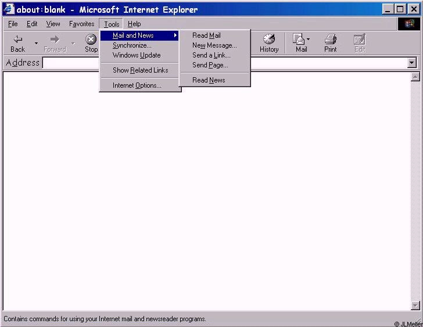The width and height of the screenshot is (423, 327).
Task: Open the Help menu
Action: tap(134, 24)
